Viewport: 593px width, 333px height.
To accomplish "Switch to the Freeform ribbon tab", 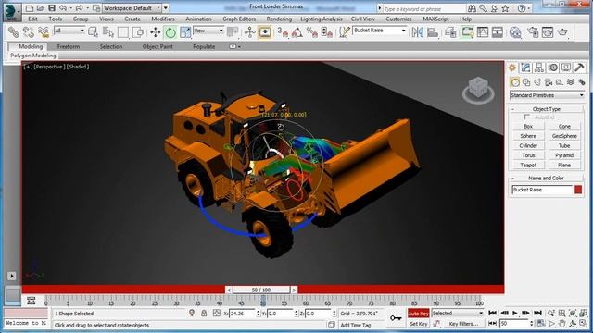I will (x=69, y=47).
